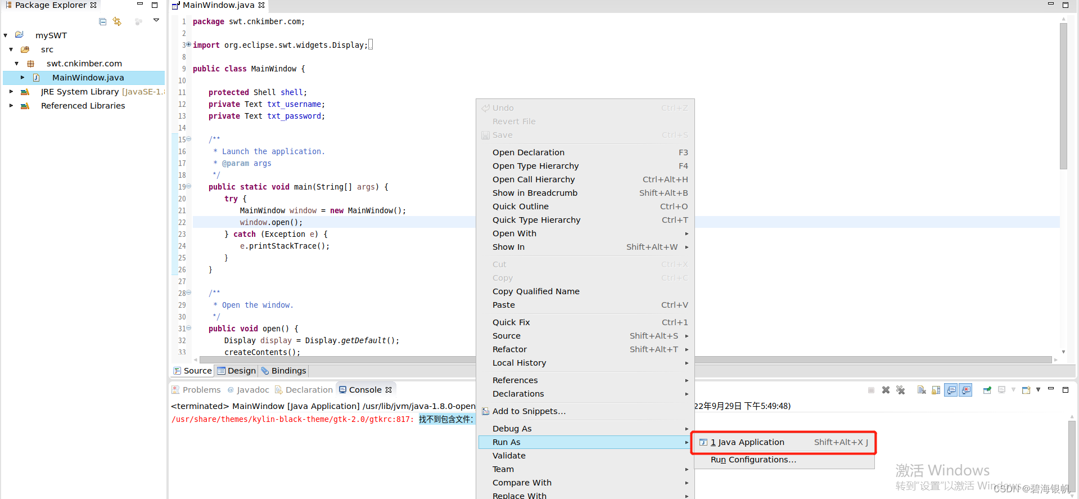The height and width of the screenshot is (499, 1079).
Task: Close the MainWindow.java editor tab
Action: point(261,5)
